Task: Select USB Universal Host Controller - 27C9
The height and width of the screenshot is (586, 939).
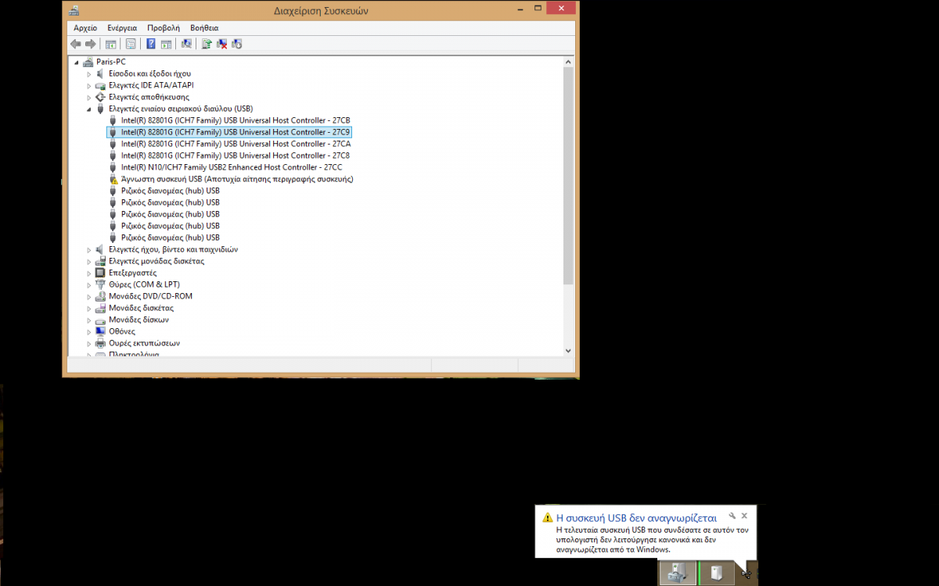Action: (236, 132)
